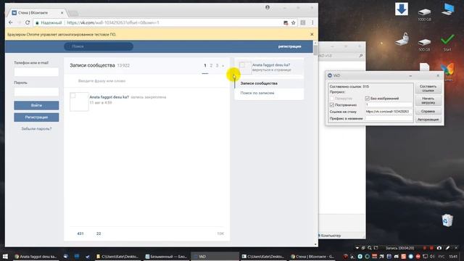Viewport: 464px width, 261px height.
Task: Open Chrome's three-dot menu
Action: pos(312,22)
